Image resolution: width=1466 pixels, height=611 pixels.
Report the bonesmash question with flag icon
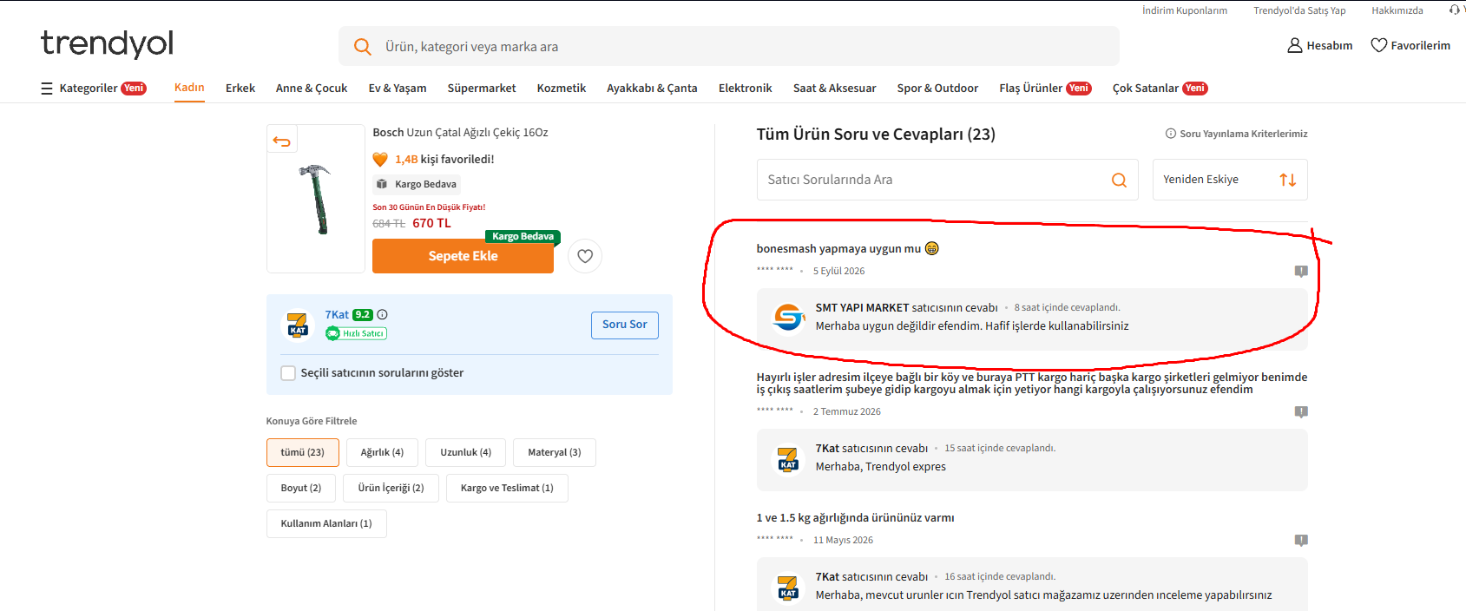tap(1301, 271)
